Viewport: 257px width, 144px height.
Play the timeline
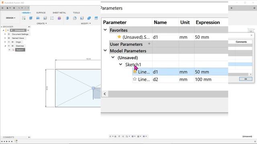[x=7, y=141]
